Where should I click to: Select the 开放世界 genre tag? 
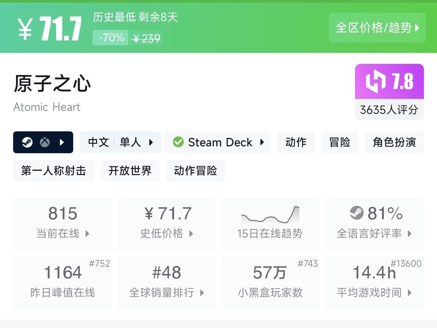pos(130,171)
